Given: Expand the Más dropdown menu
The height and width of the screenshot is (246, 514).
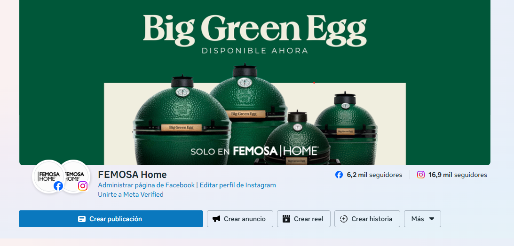Looking at the screenshot, I should pos(423,219).
